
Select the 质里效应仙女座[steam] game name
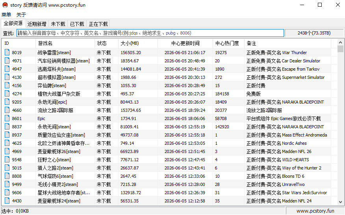(61, 135)
